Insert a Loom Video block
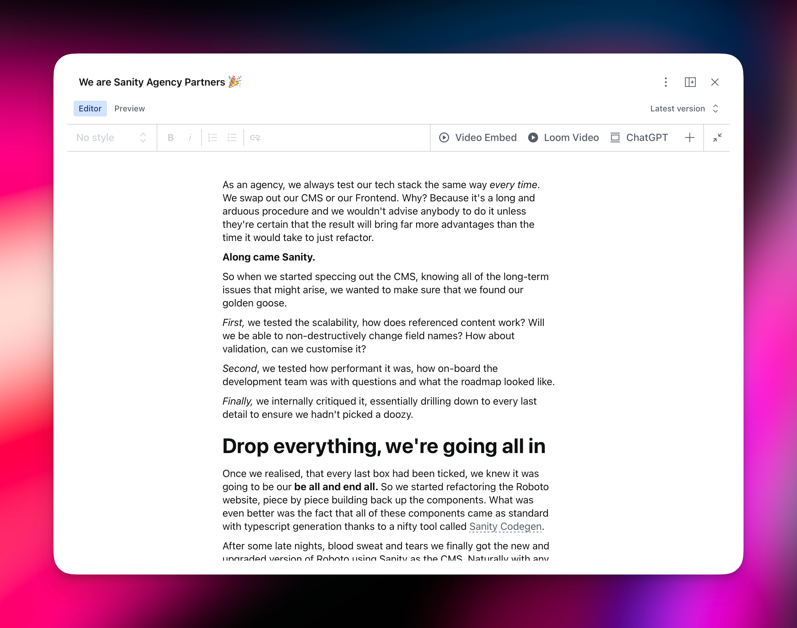This screenshot has height=628, width=797. (563, 137)
